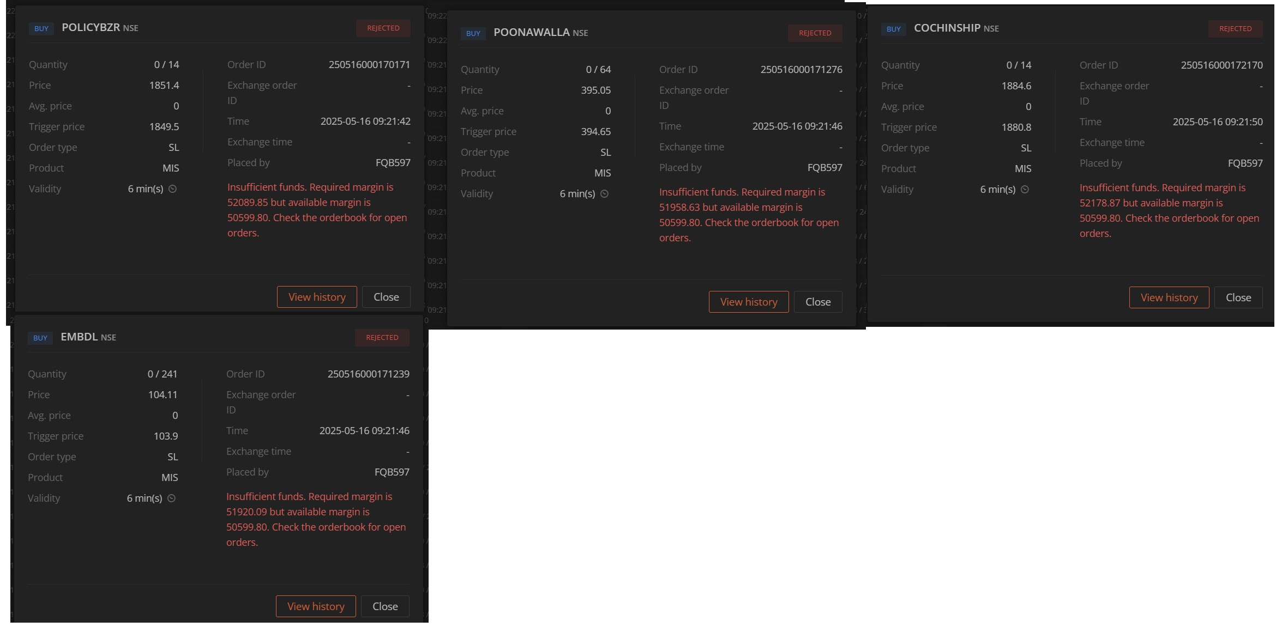This screenshot has height=627, width=1276.
Task: Show View history for COCHINSHIP order
Action: 1169,297
